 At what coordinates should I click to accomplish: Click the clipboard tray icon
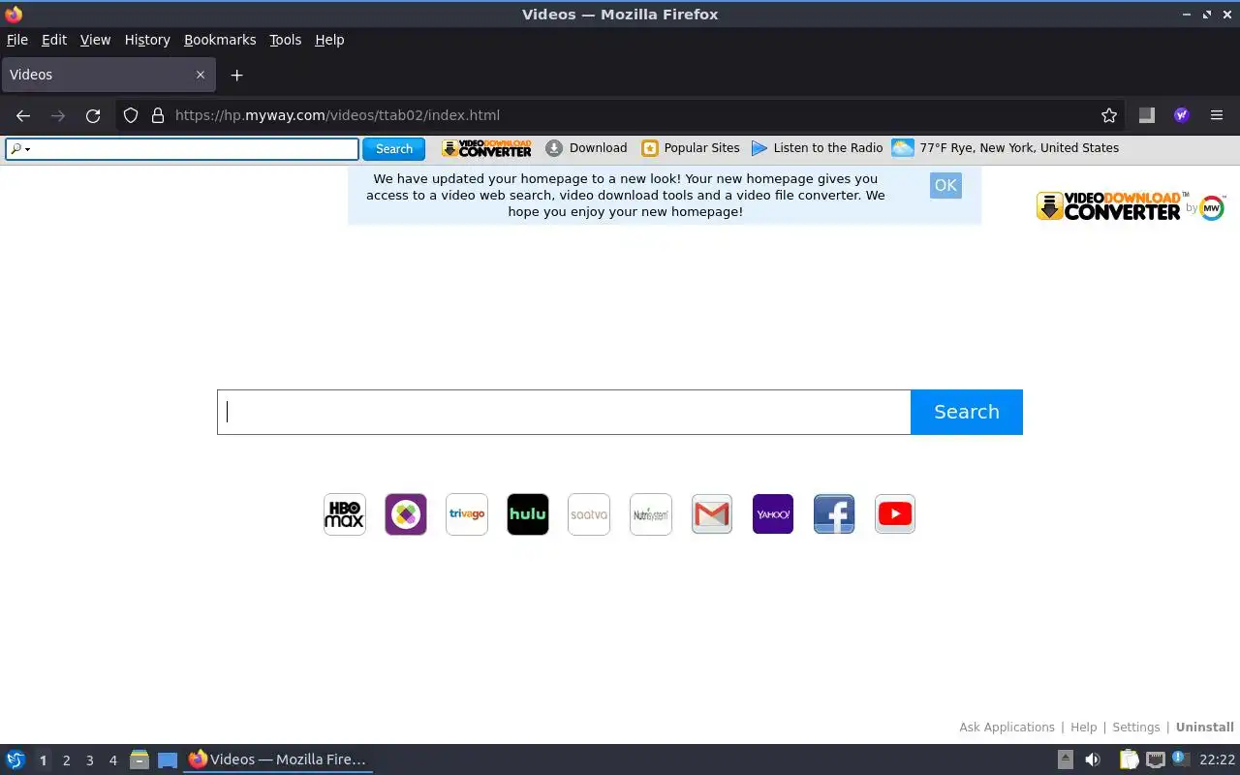coord(1129,760)
